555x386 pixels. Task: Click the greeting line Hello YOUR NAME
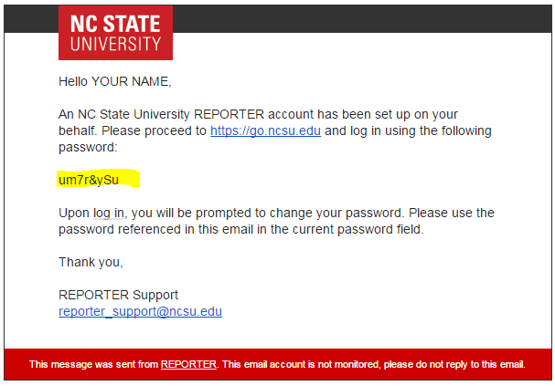pos(114,81)
